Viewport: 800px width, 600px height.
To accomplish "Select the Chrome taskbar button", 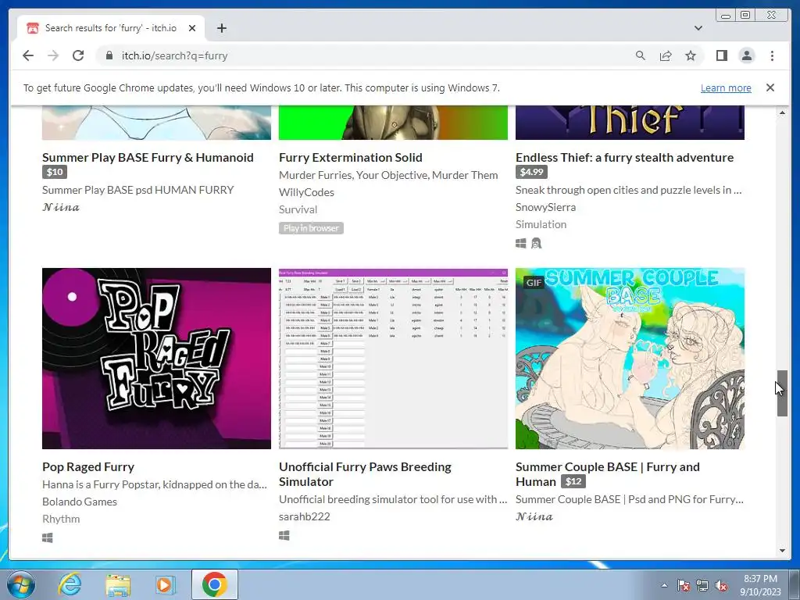I will (215, 584).
